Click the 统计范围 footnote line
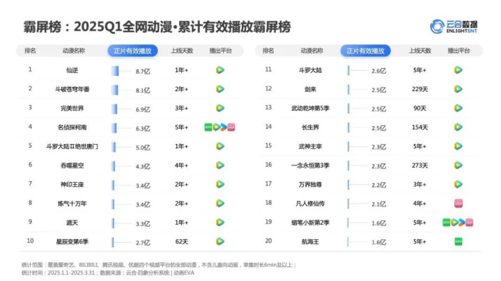This screenshot has width=501, height=281. (159, 265)
